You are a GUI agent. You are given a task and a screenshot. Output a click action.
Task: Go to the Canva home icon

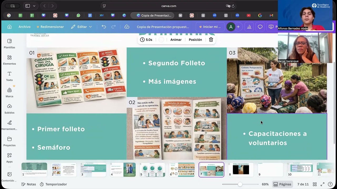click(x=9, y=27)
